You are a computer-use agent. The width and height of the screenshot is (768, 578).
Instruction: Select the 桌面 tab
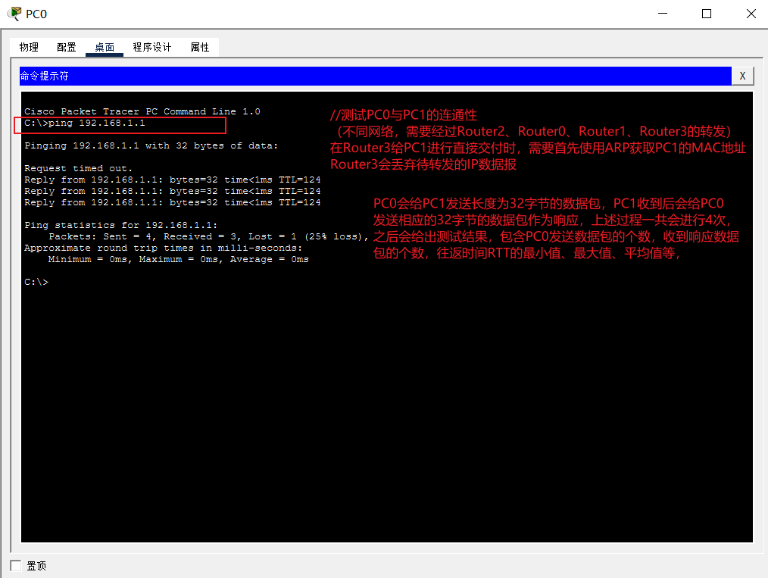[105, 47]
